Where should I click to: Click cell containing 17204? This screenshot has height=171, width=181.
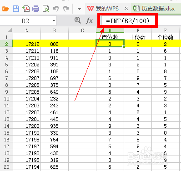pyautogui.click(x=27, y=99)
